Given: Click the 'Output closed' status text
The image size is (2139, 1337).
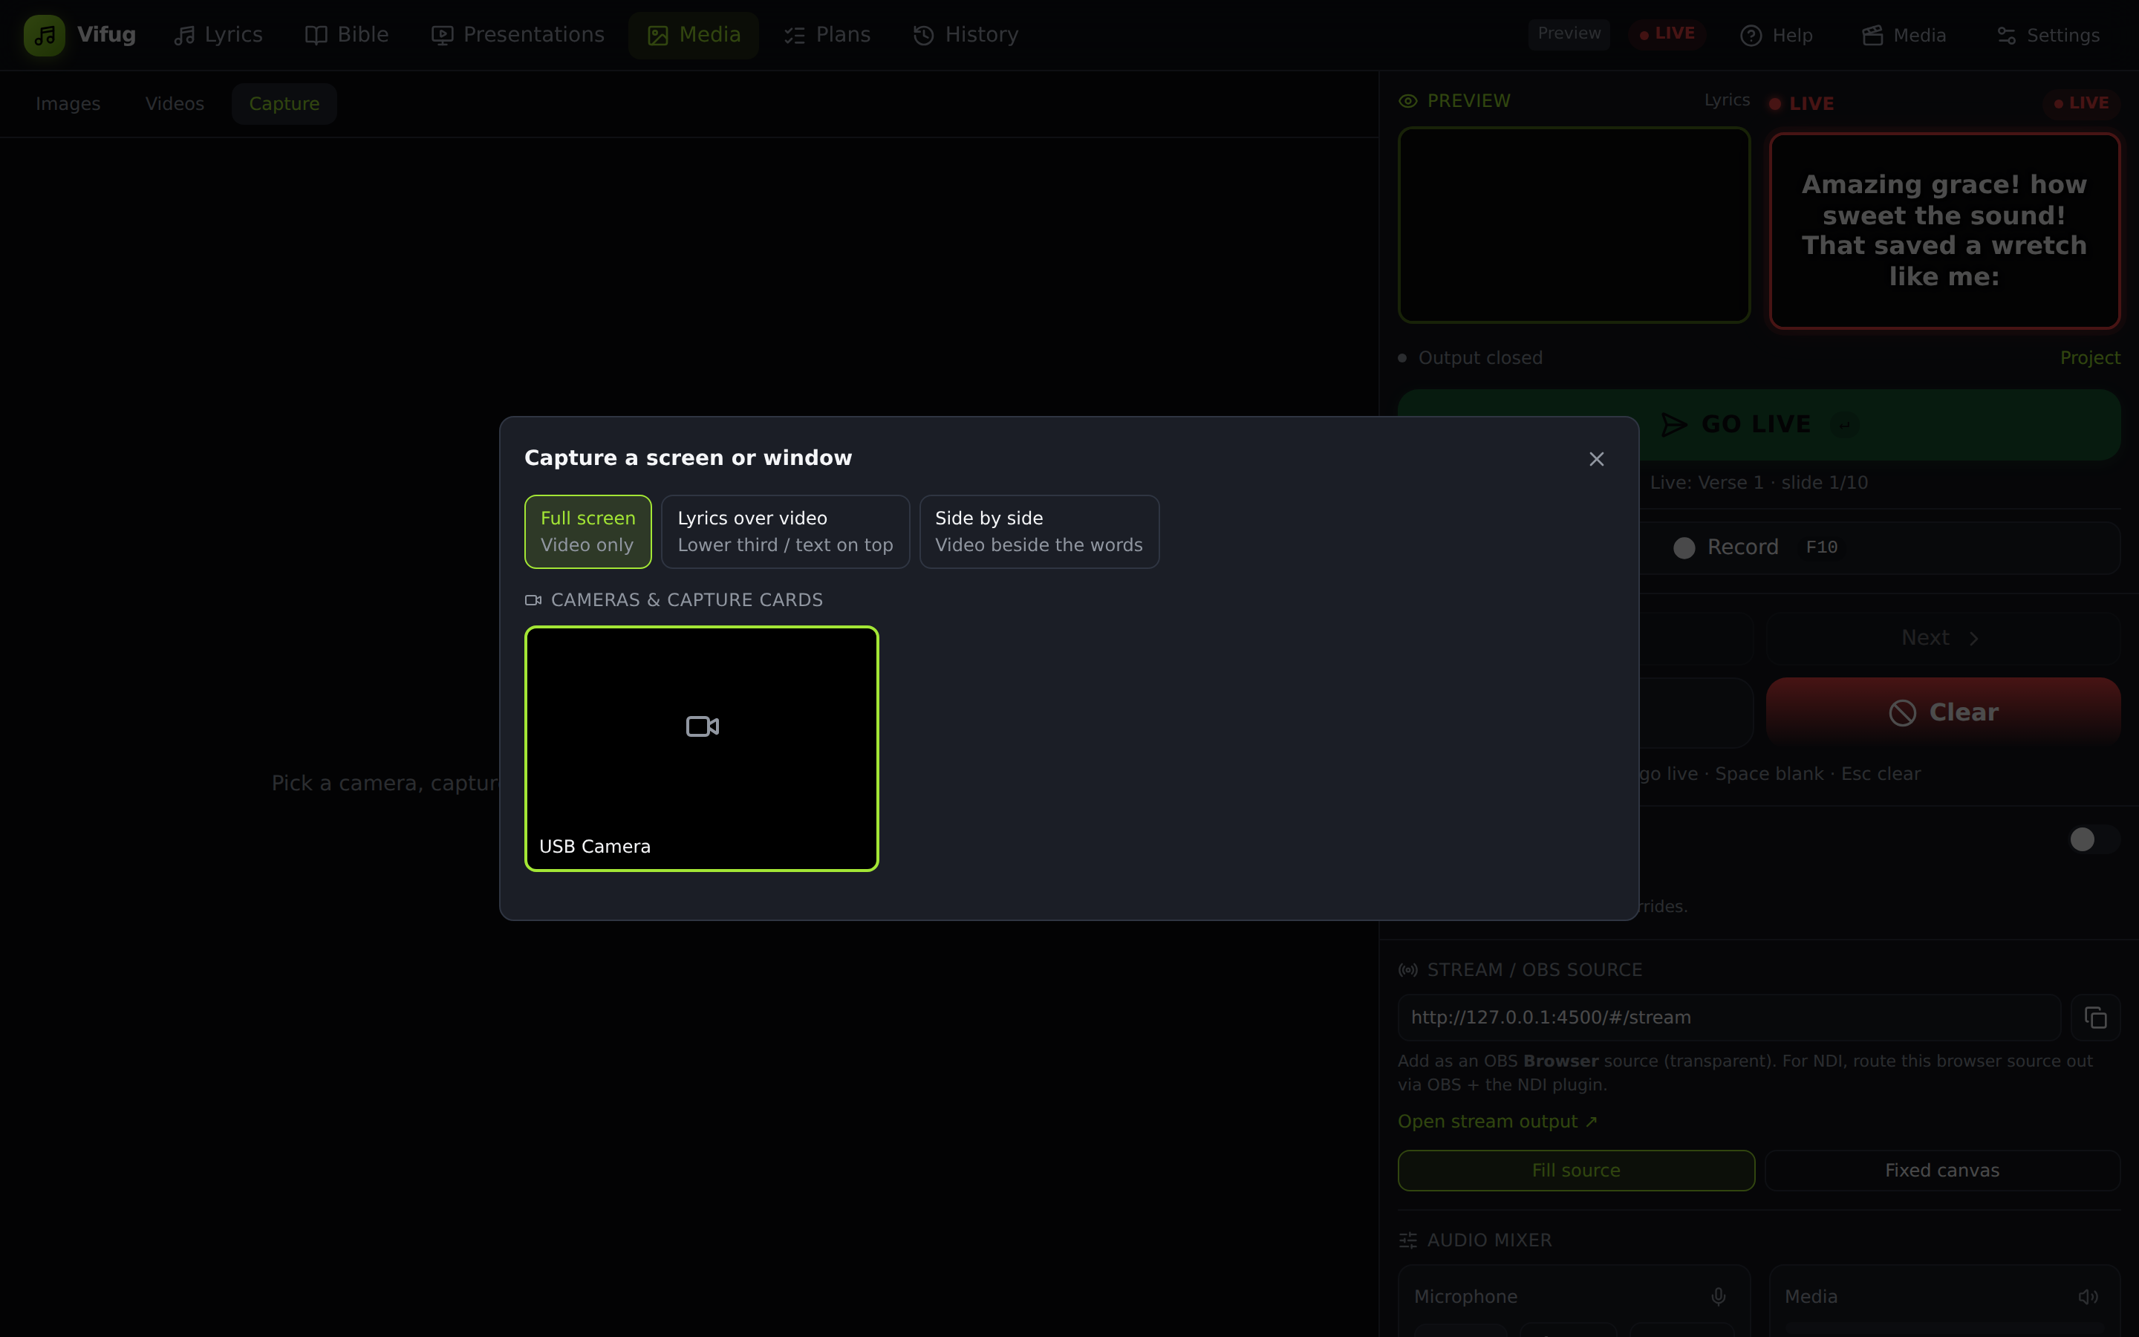Looking at the screenshot, I should [x=1480, y=358].
